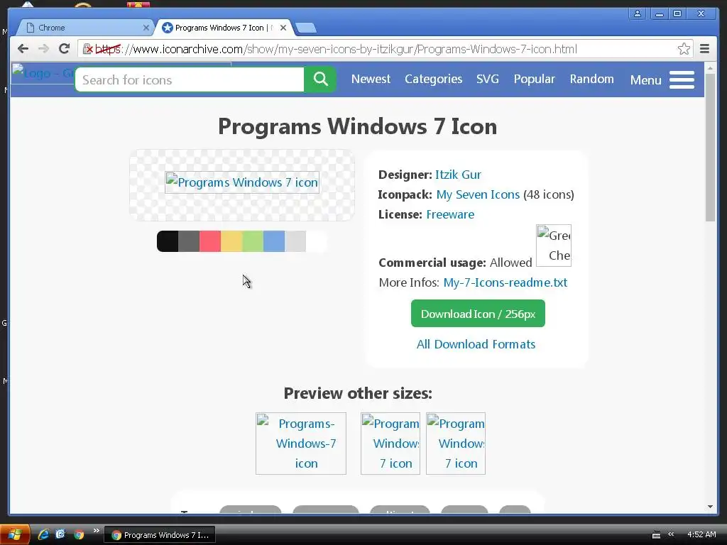This screenshot has height=545, width=727.
Task: Bookmark this page with the star icon
Action: pyautogui.click(x=684, y=49)
